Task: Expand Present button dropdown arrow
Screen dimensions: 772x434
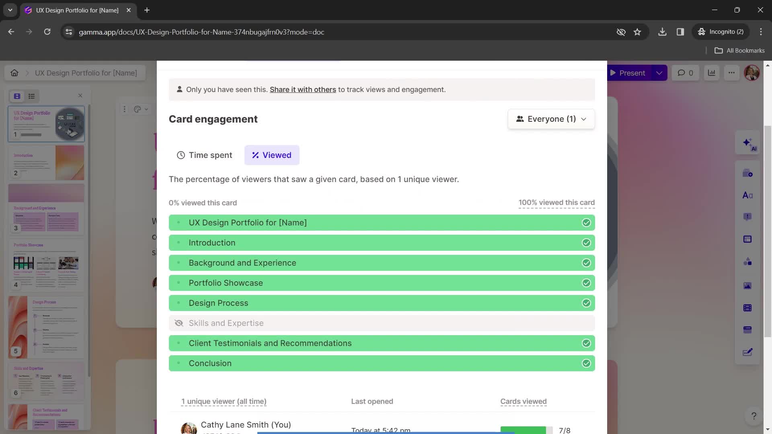Action: (x=659, y=73)
